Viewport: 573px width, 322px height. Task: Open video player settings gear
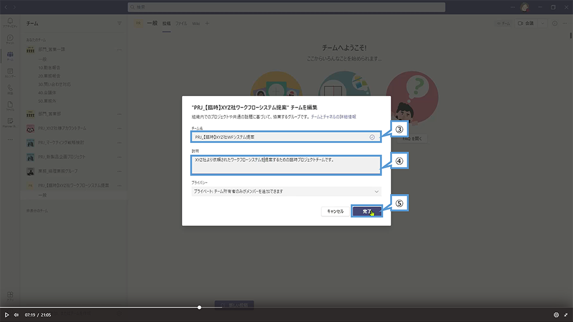click(x=556, y=315)
